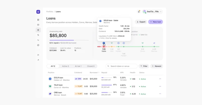The image size is (202, 105).
Task: Click the account avatar circle
Action: 144,12
